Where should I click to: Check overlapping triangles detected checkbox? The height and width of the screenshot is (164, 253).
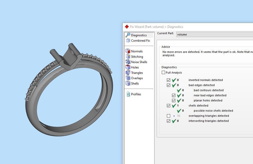(168, 116)
